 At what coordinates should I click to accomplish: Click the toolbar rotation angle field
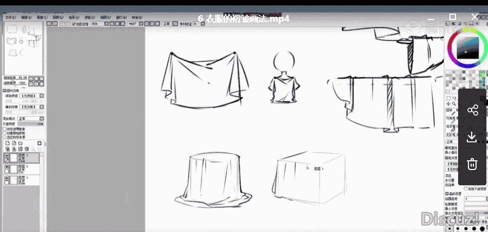tap(132, 24)
